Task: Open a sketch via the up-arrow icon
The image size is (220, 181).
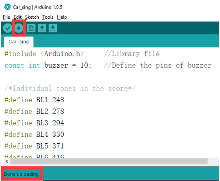Action: 42,28
